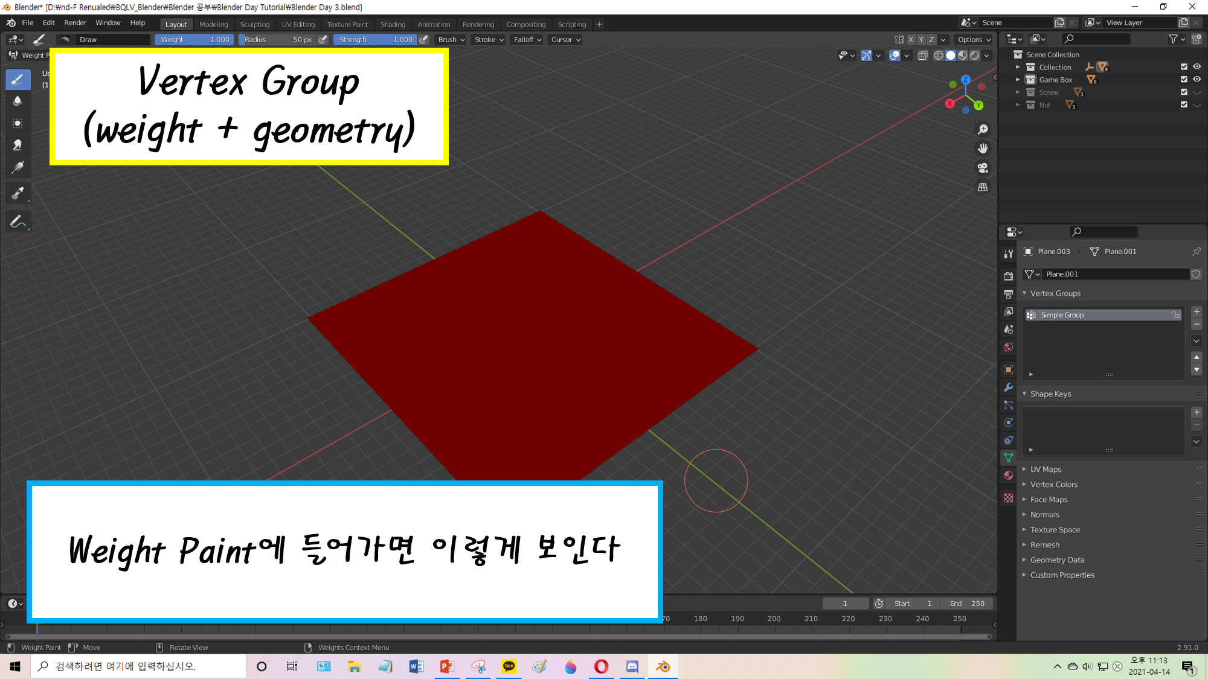Uncheck the Screw collection checkbox
1208x679 pixels.
1184,92
